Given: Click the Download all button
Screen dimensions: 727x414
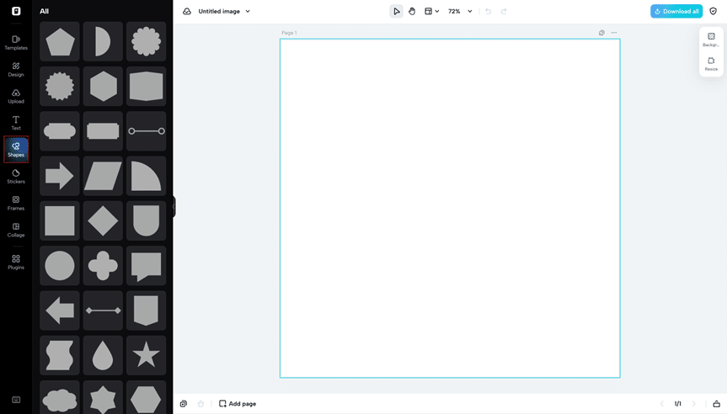Looking at the screenshot, I should 676,11.
